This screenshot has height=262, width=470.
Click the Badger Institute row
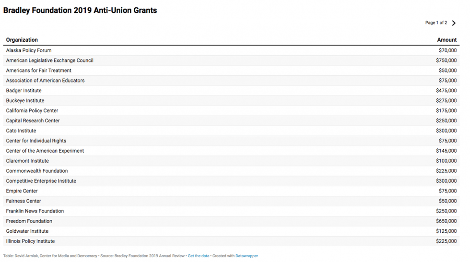[23, 91]
